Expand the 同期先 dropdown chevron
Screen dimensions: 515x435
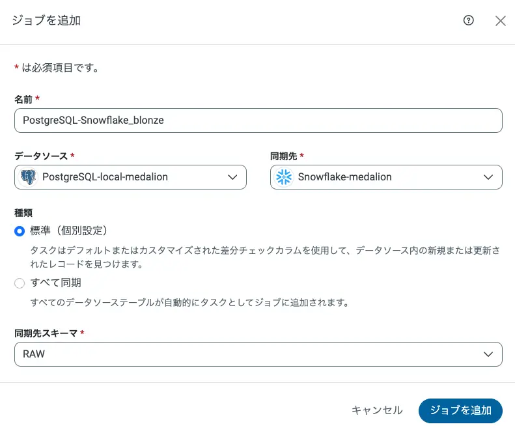[x=488, y=177]
